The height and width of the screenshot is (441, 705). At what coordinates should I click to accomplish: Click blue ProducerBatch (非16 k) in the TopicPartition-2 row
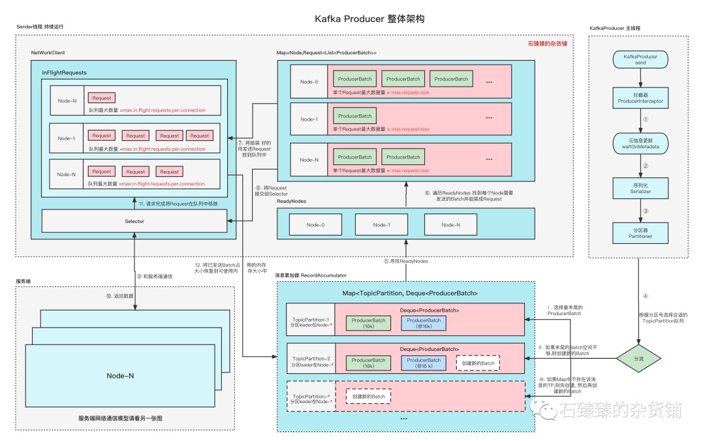pos(424,363)
